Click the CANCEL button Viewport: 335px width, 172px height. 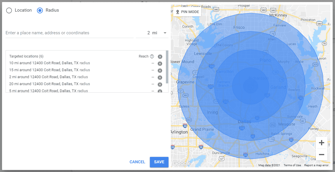click(x=137, y=162)
